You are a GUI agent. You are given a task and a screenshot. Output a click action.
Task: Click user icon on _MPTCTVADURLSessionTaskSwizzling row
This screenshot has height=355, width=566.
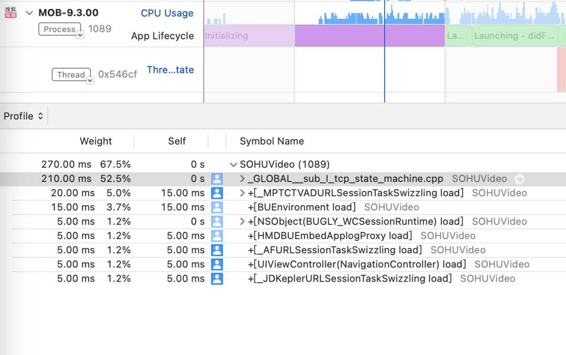tap(217, 193)
